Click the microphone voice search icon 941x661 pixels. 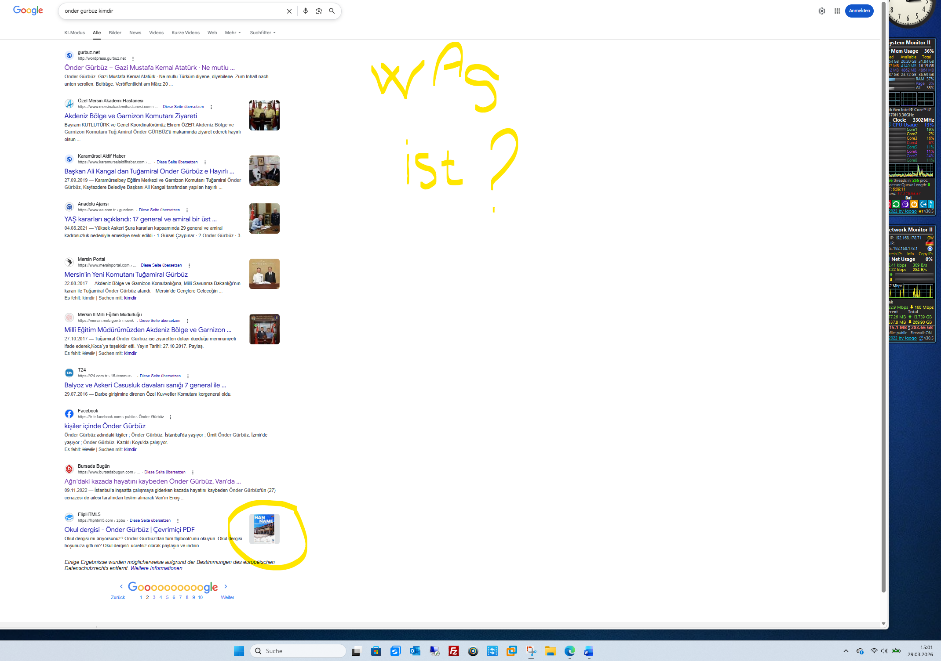coord(306,11)
